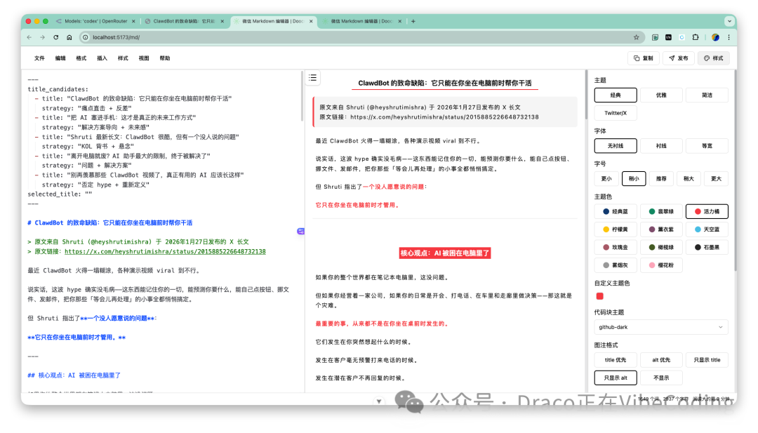758x433 pixels.
Task: Open the github-dark code theme dropdown
Action: pyautogui.click(x=660, y=326)
